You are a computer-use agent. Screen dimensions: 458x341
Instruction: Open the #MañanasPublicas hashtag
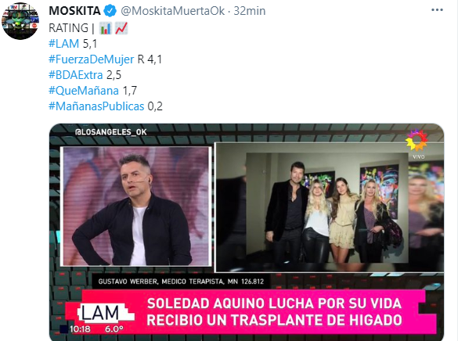click(x=96, y=106)
